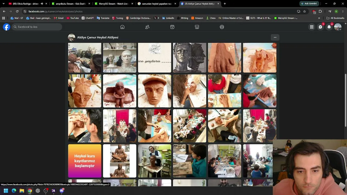
Task: Open Facebook notifications bell
Action: (329, 27)
